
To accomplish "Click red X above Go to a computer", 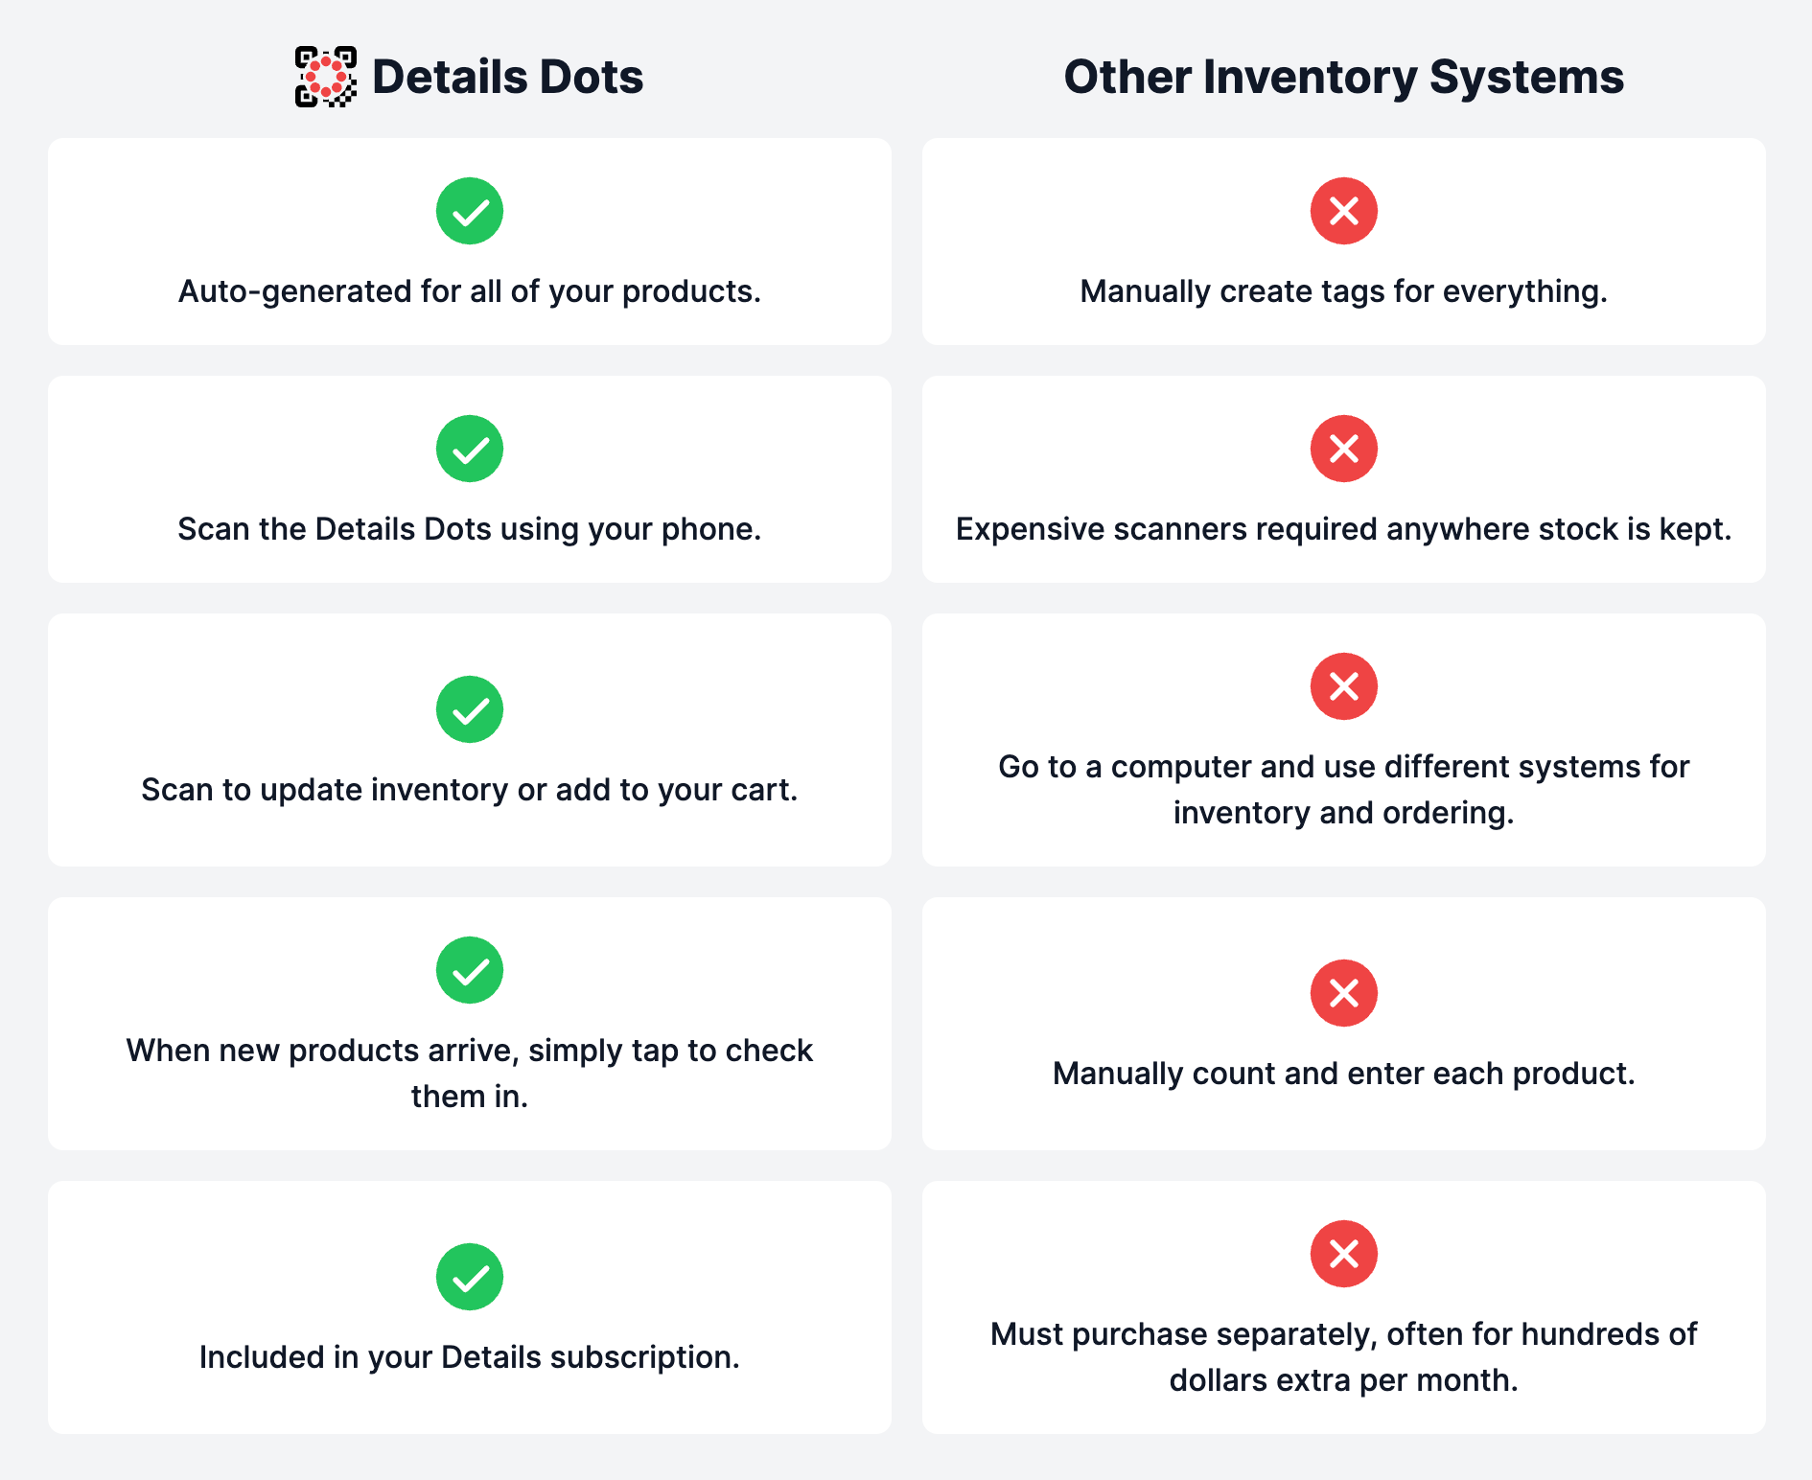I will (x=1344, y=686).
